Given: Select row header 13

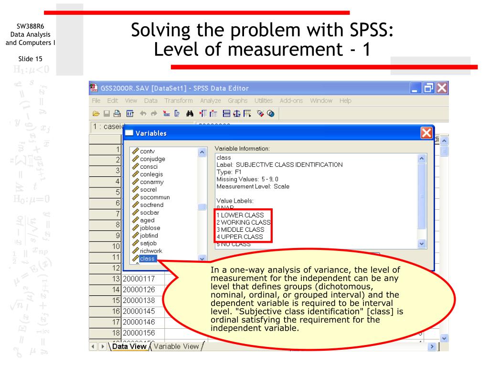Looking at the screenshot, I should tap(105, 279).
